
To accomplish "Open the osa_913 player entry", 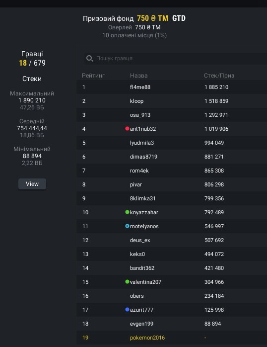I will 172,115.
